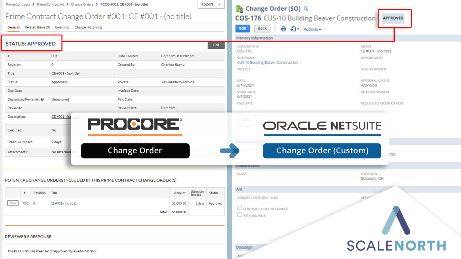Screen dimensions: 461x259
Task: Open the search magnifier next to Change Order (SO)
Action: pos(306,9)
